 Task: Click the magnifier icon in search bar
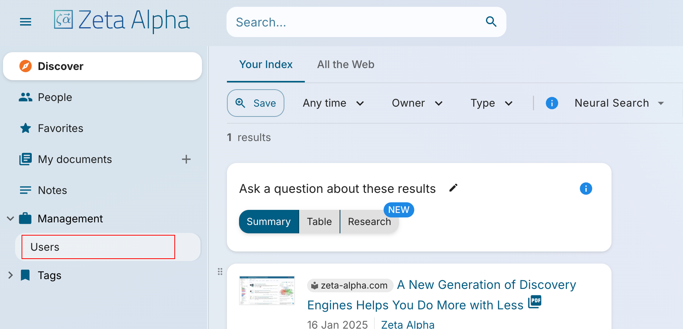pyautogui.click(x=491, y=22)
